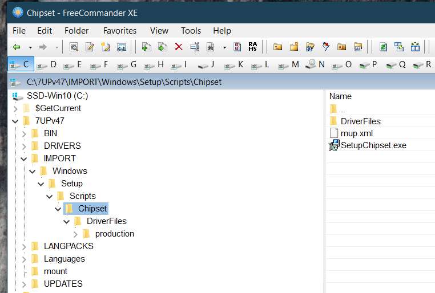The height and width of the screenshot is (293, 435).
Task: Open the Forward history dropdown arrow
Action: coord(57,47)
